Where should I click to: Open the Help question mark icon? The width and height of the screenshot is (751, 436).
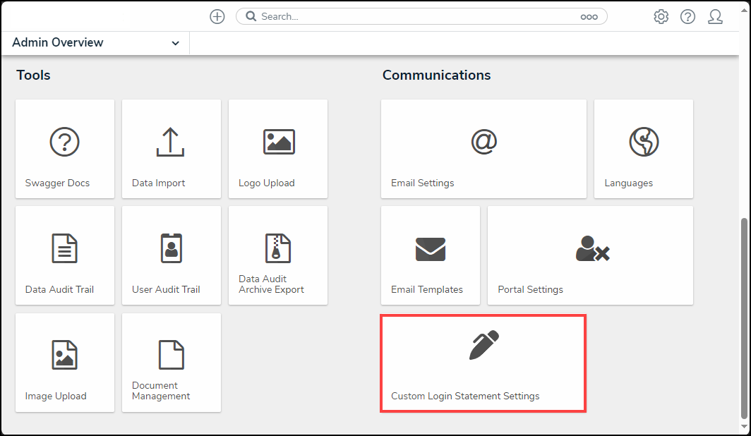tap(687, 17)
